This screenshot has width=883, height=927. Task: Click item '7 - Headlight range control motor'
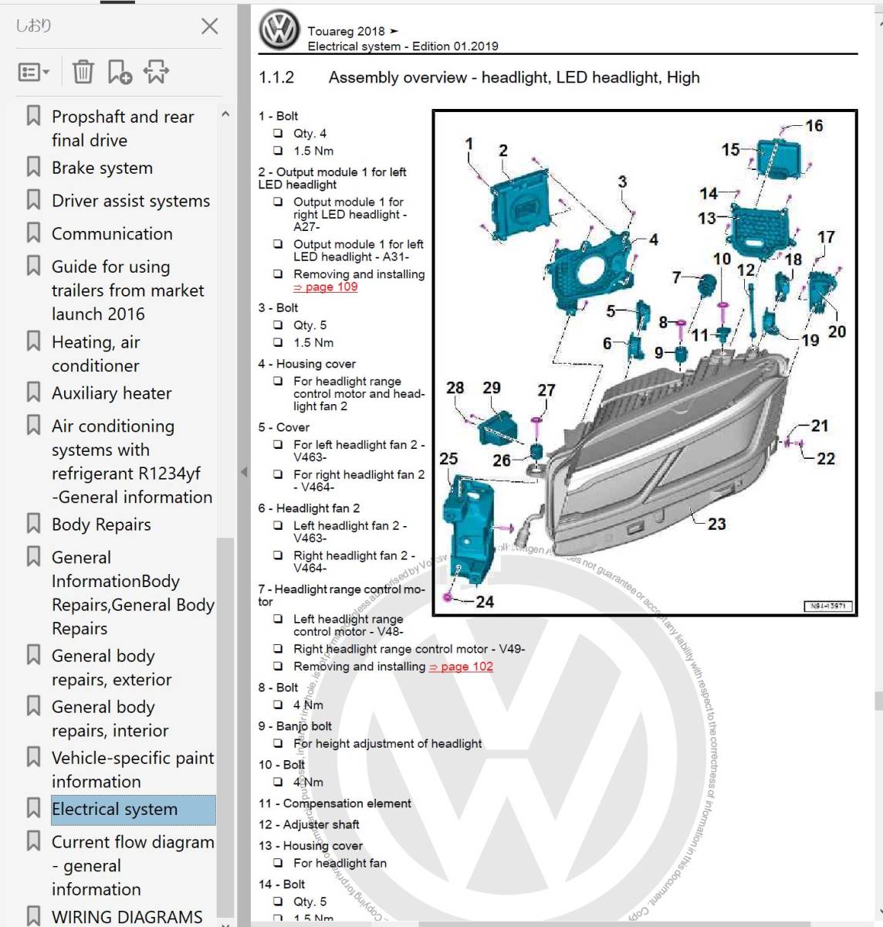tap(342, 596)
